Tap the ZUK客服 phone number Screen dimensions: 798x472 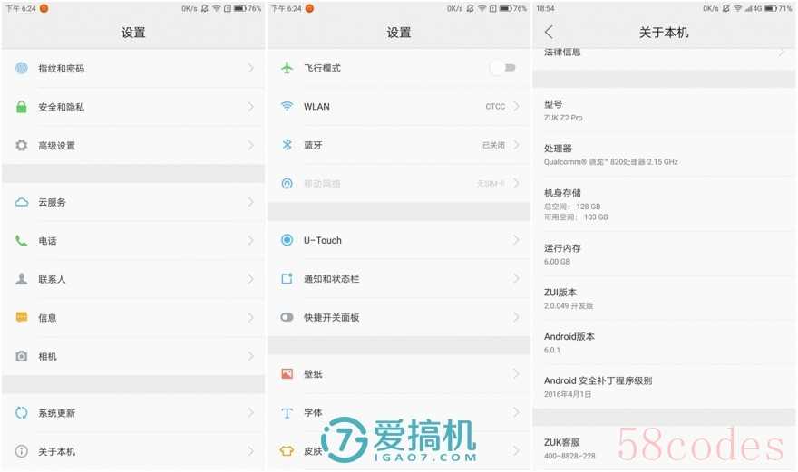tap(569, 456)
